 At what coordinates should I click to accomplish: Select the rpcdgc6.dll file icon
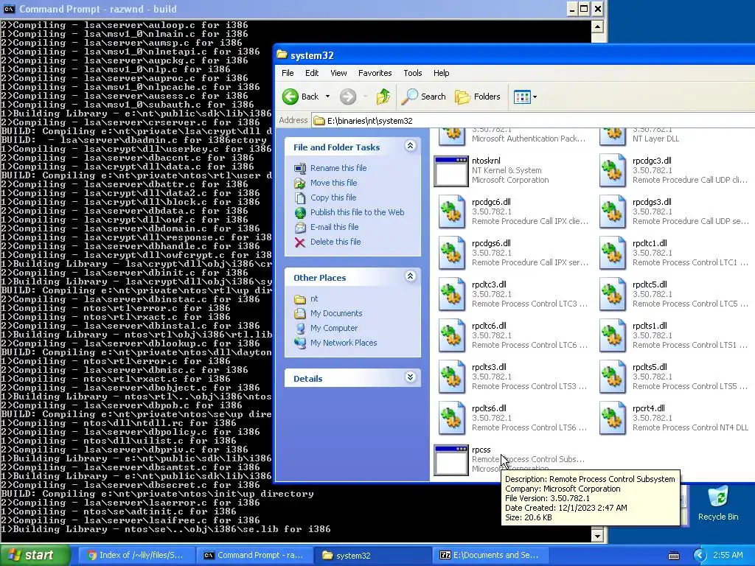tap(451, 212)
